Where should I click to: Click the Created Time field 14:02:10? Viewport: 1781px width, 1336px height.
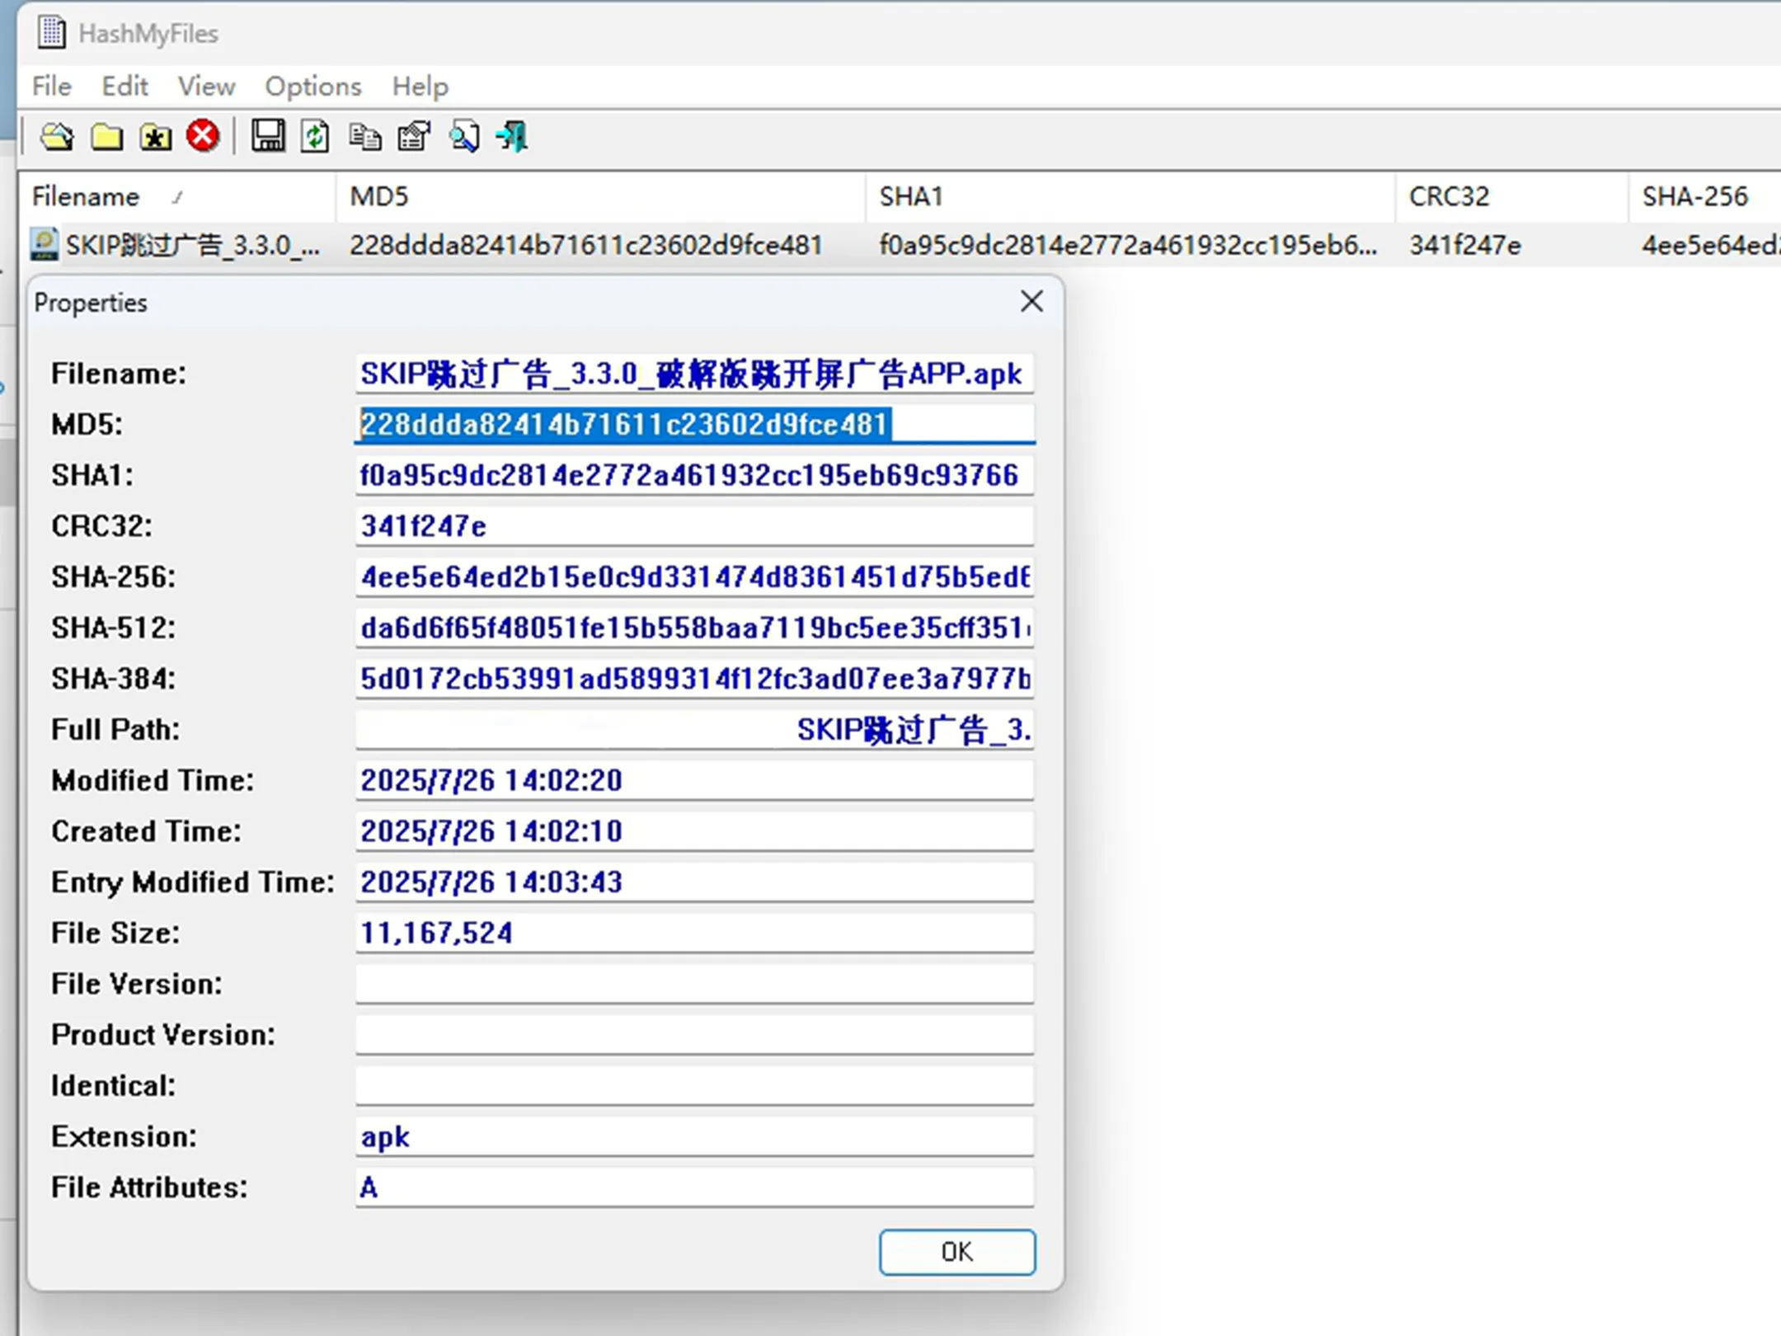tap(694, 831)
